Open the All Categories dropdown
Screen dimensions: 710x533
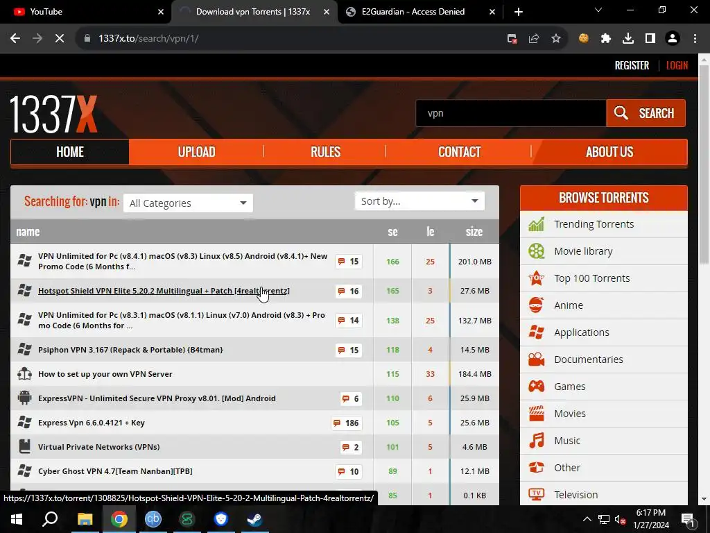click(x=188, y=203)
